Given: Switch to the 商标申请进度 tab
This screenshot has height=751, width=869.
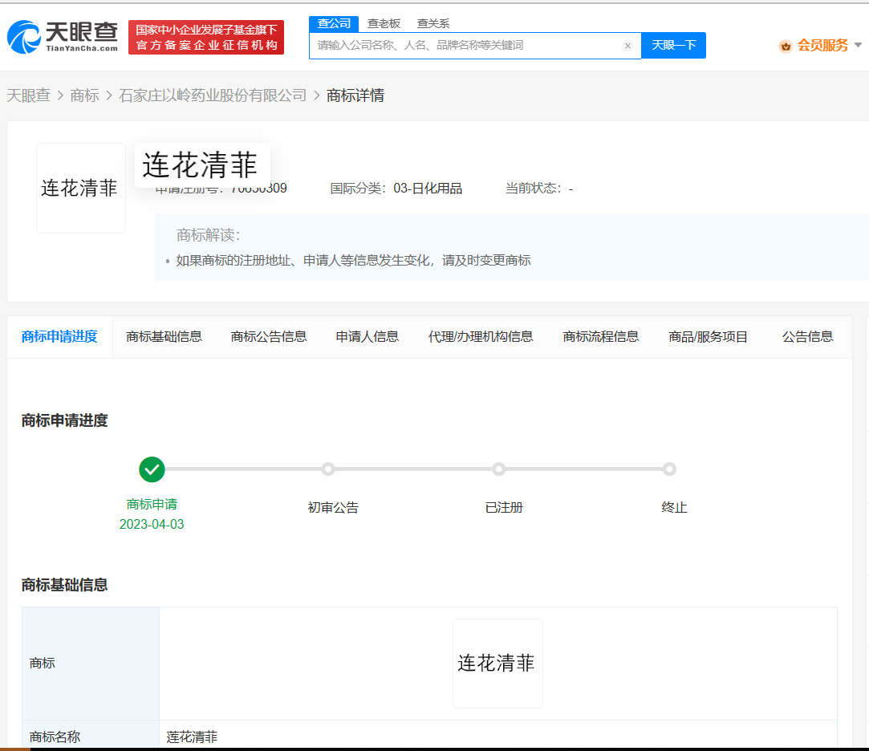Looking at the screenshot, I should point(59,336).
